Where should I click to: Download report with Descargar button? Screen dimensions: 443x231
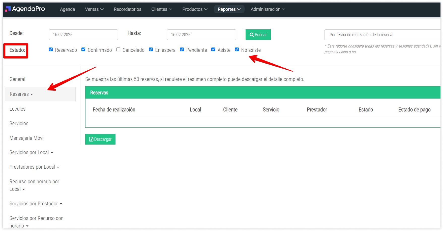100,139
